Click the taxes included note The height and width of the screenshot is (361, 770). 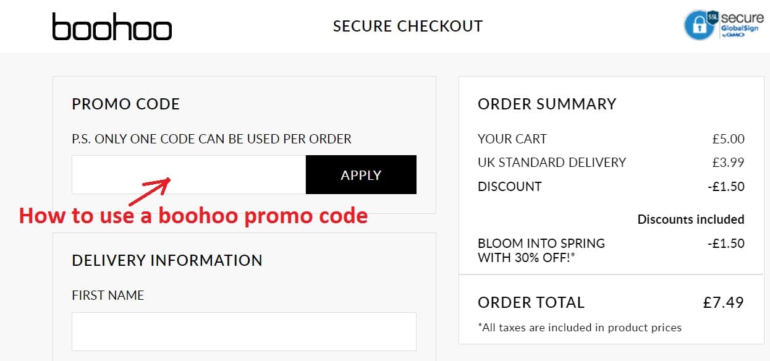click(580, 328)
